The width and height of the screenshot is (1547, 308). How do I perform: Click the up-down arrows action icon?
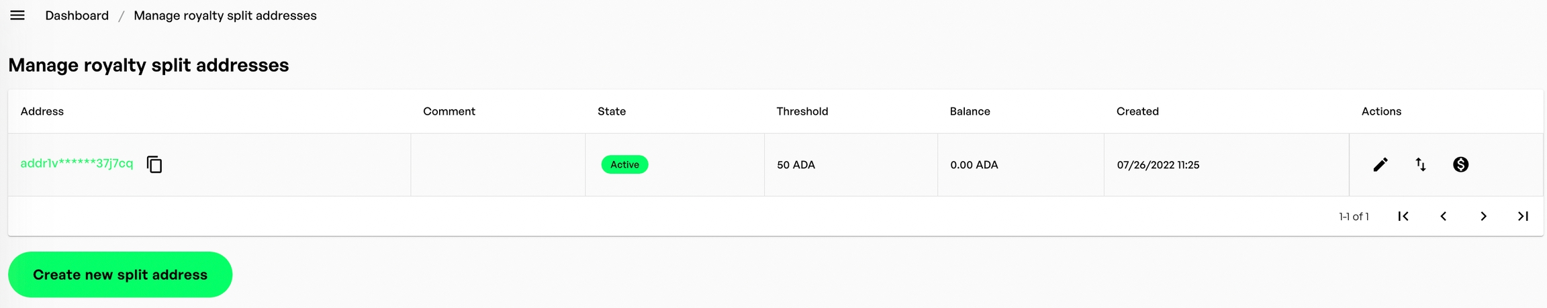(x=1421, y=164)
